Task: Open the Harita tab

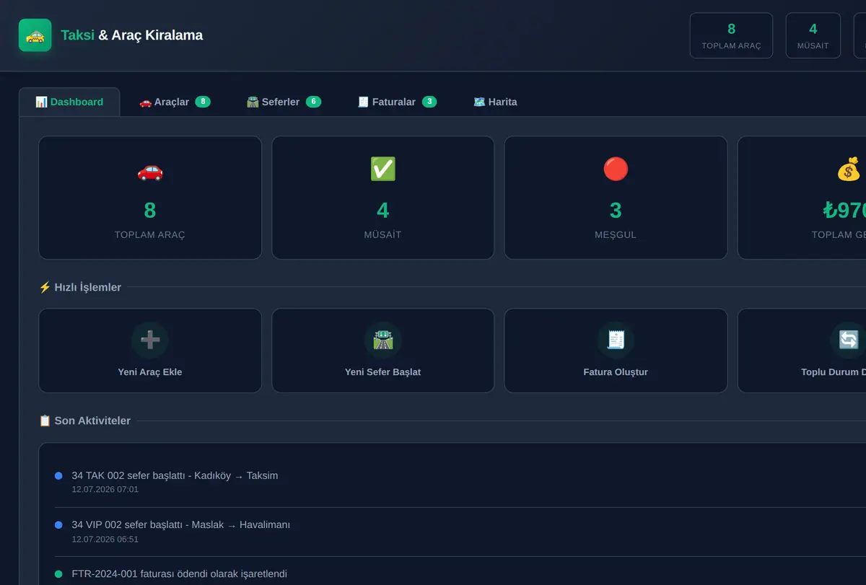Action: 495,102
